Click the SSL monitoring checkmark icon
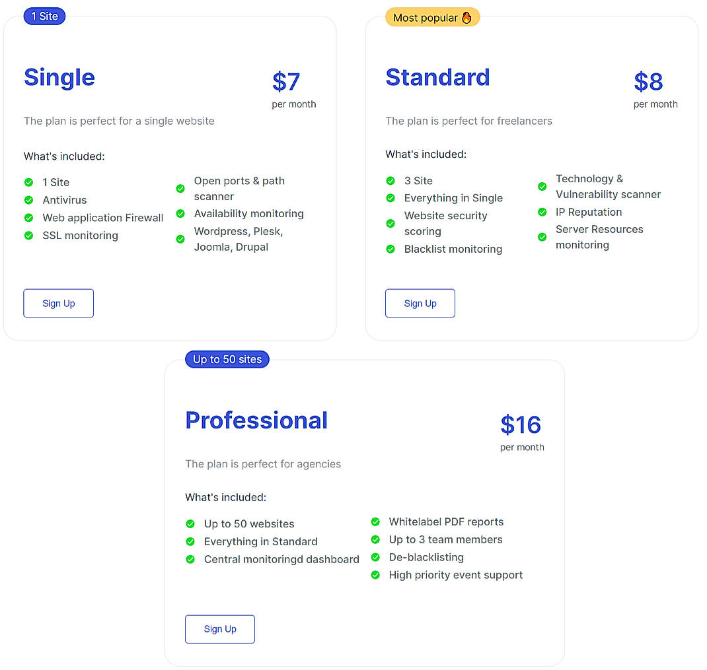This screenshot has height=670, width=707. (x=28, y=236)
